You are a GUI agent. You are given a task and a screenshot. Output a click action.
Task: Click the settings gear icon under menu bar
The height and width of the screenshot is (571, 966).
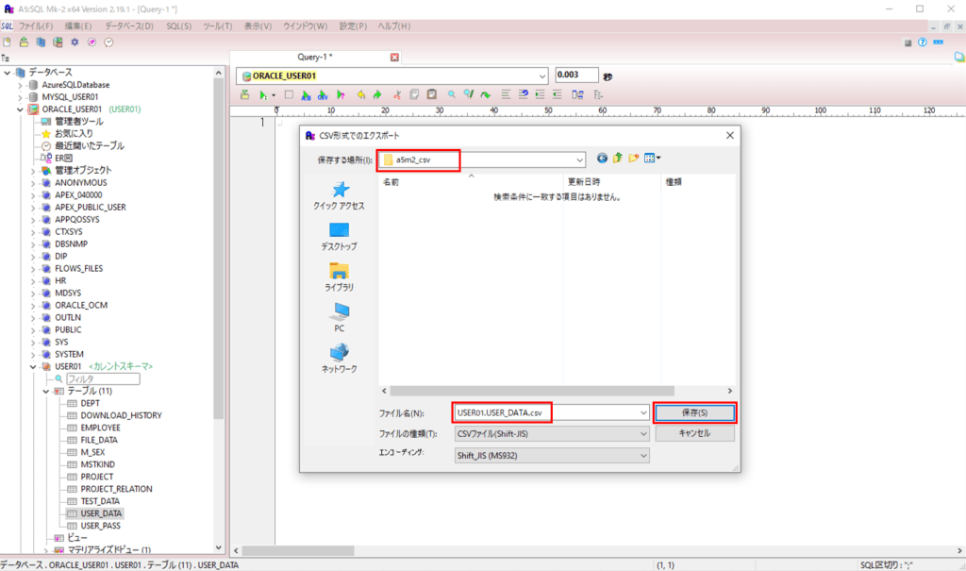[x=76, y=42]
